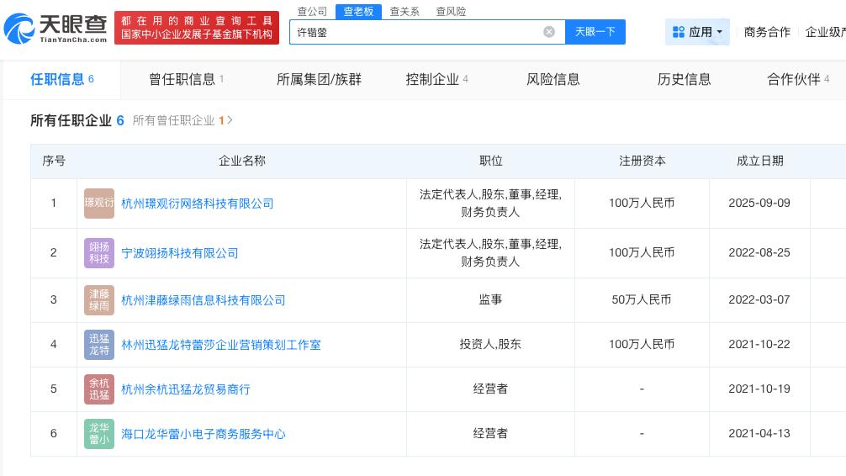
Task: Click the 迅猛龙特 company logo
Action: [x=99, y=344]
